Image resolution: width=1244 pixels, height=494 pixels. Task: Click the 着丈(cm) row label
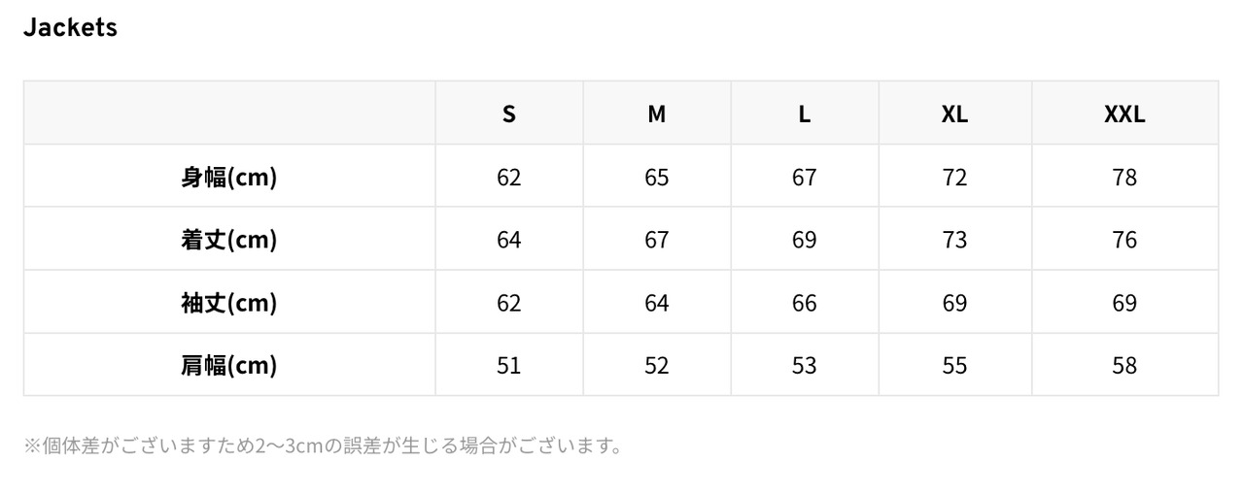[x=229, y=240]
